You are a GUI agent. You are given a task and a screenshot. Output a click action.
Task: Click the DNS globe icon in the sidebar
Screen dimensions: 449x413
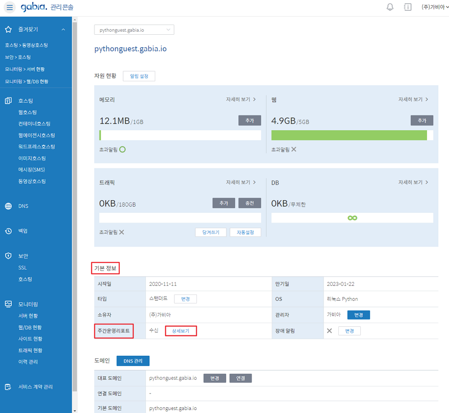pyautogui.click(x=8, y=206)
